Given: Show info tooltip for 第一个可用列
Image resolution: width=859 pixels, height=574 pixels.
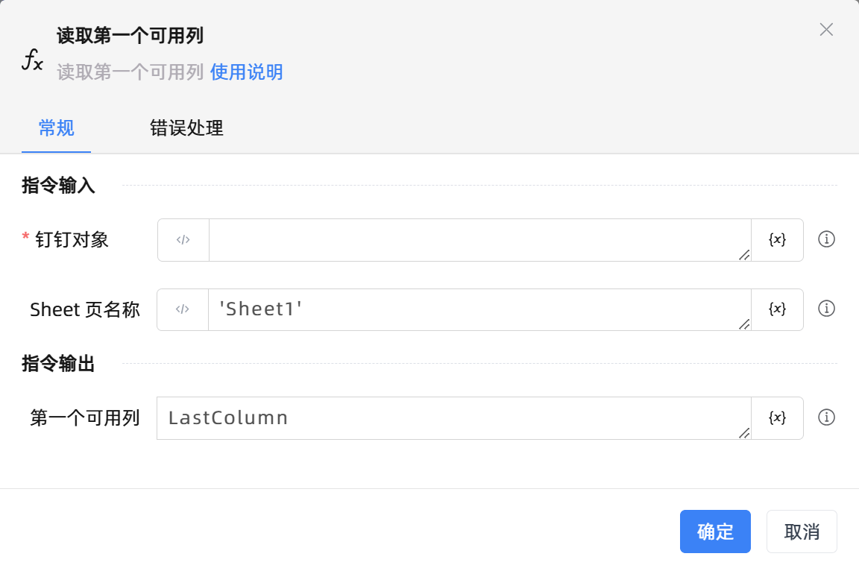Looking at the screenshot, I should point(826,417).
